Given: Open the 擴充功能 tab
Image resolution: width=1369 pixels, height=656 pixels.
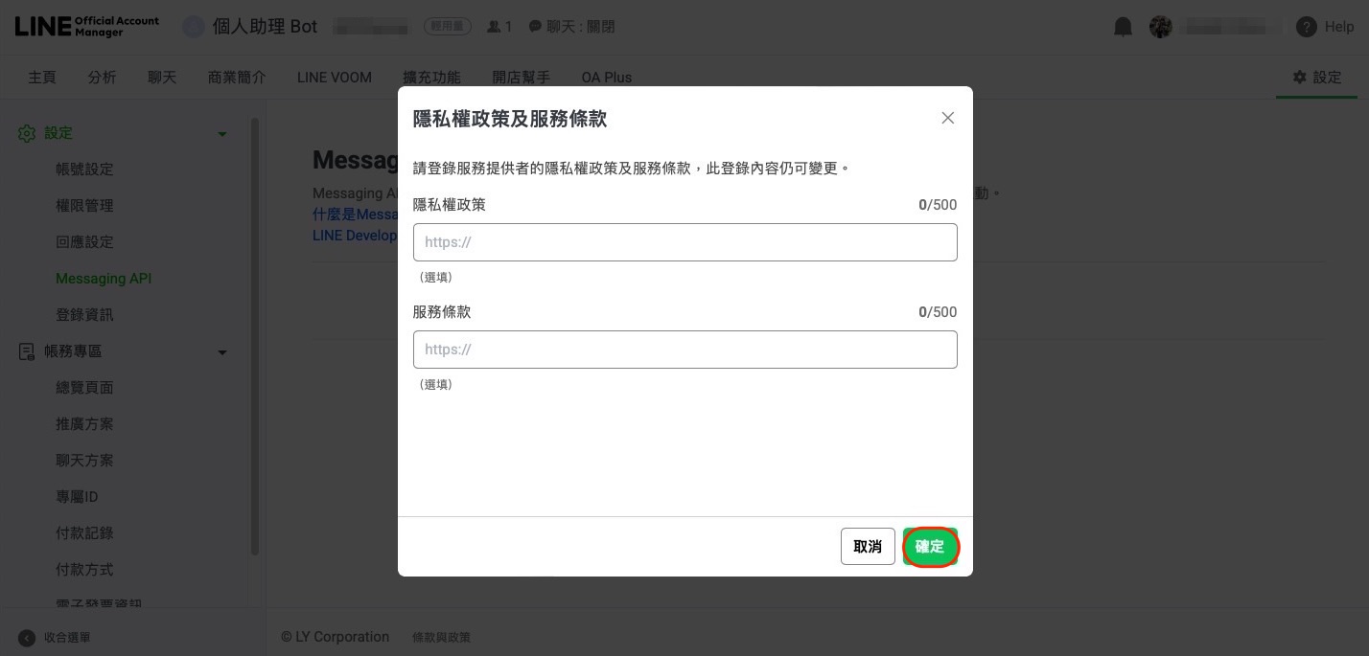Looking at the screenshot, I should [431, 78].
